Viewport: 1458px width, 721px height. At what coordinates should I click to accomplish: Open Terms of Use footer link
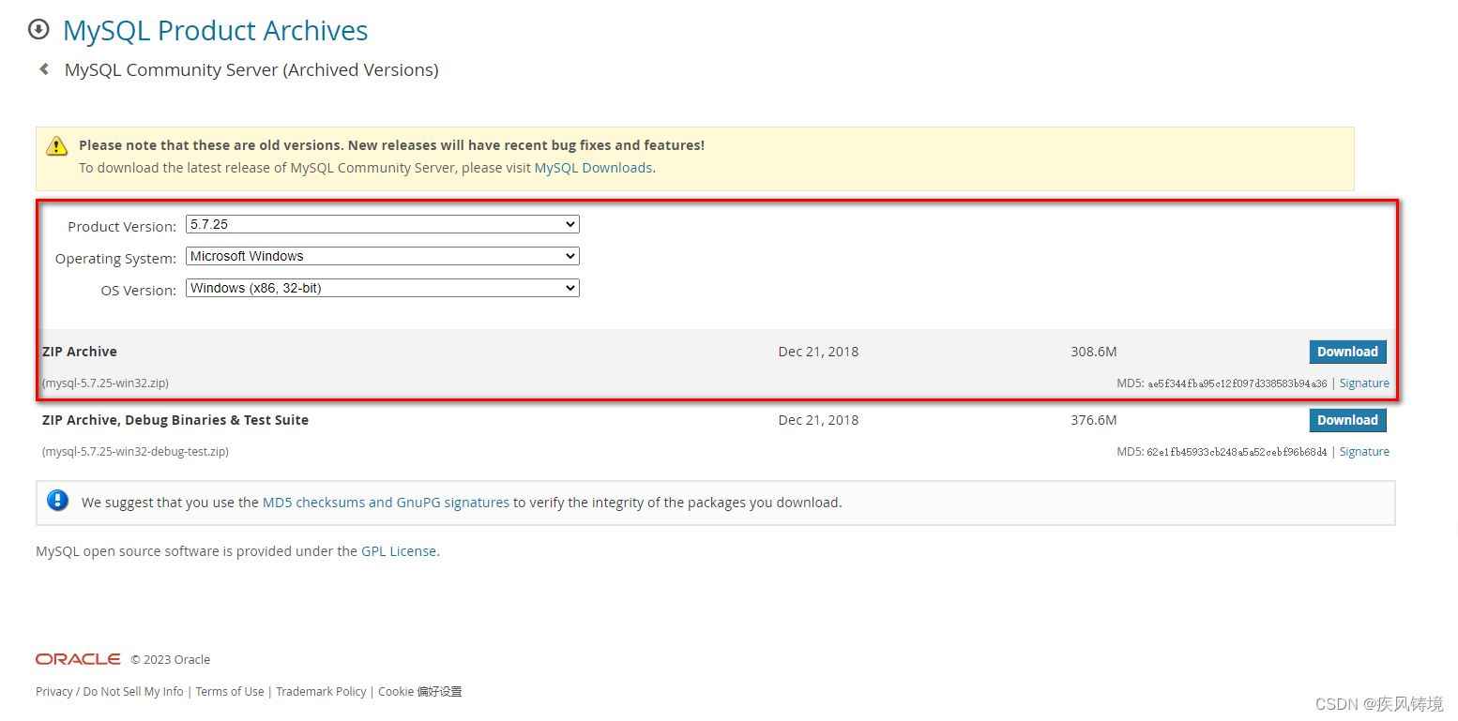[x=230, y=692]
